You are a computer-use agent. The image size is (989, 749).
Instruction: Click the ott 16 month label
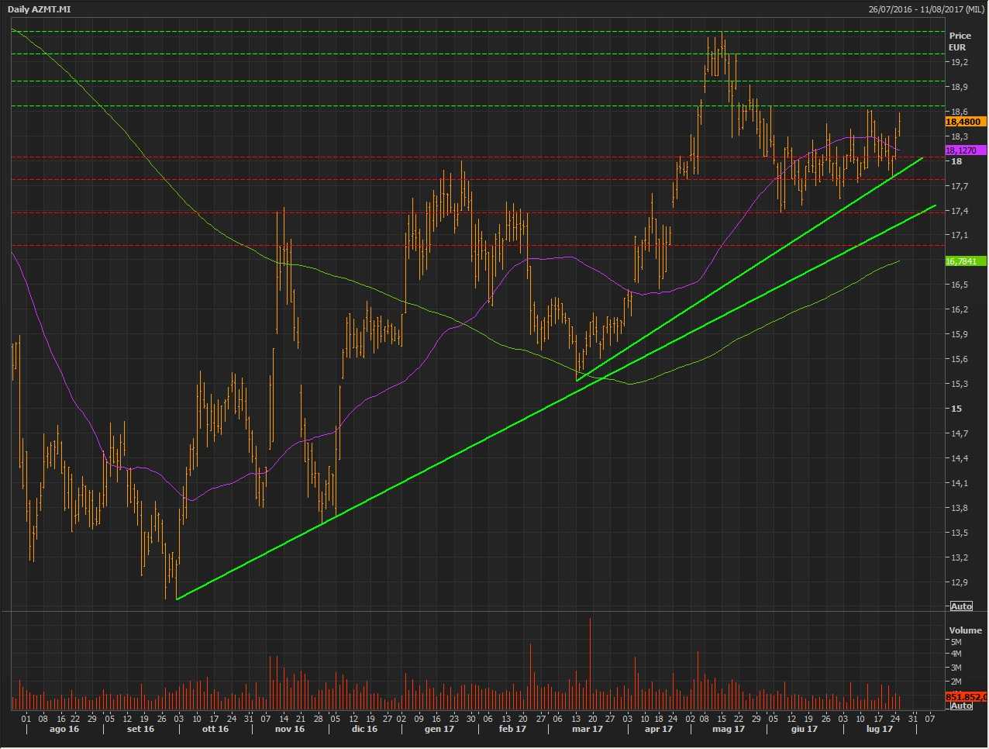point(215,729)
